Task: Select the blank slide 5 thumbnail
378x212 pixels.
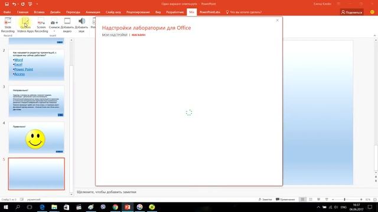Action: tap(37, 174)
